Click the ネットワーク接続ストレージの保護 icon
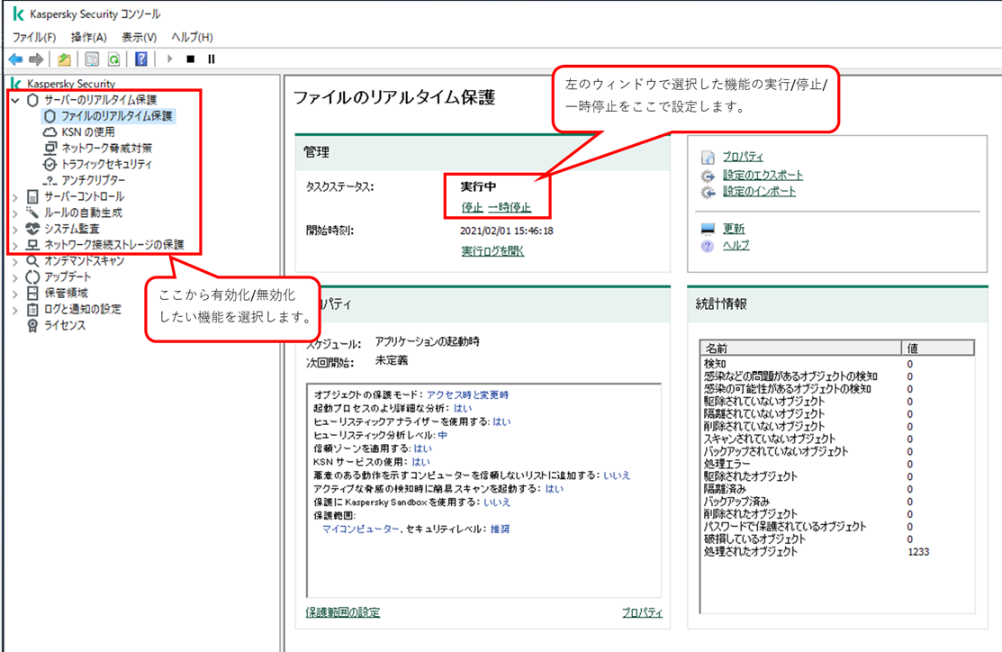Screen dimensions: 1002x652 point(32,245)
